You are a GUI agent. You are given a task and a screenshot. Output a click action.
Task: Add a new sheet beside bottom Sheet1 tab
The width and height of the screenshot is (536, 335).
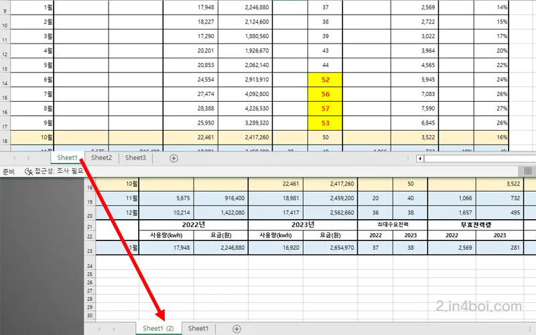[237, 329]
